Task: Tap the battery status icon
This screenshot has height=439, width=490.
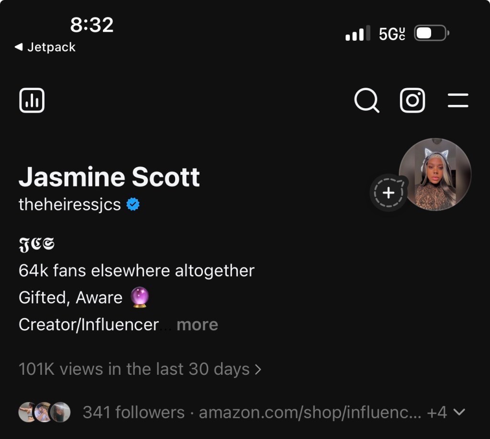Action: [x=431, y=34]
